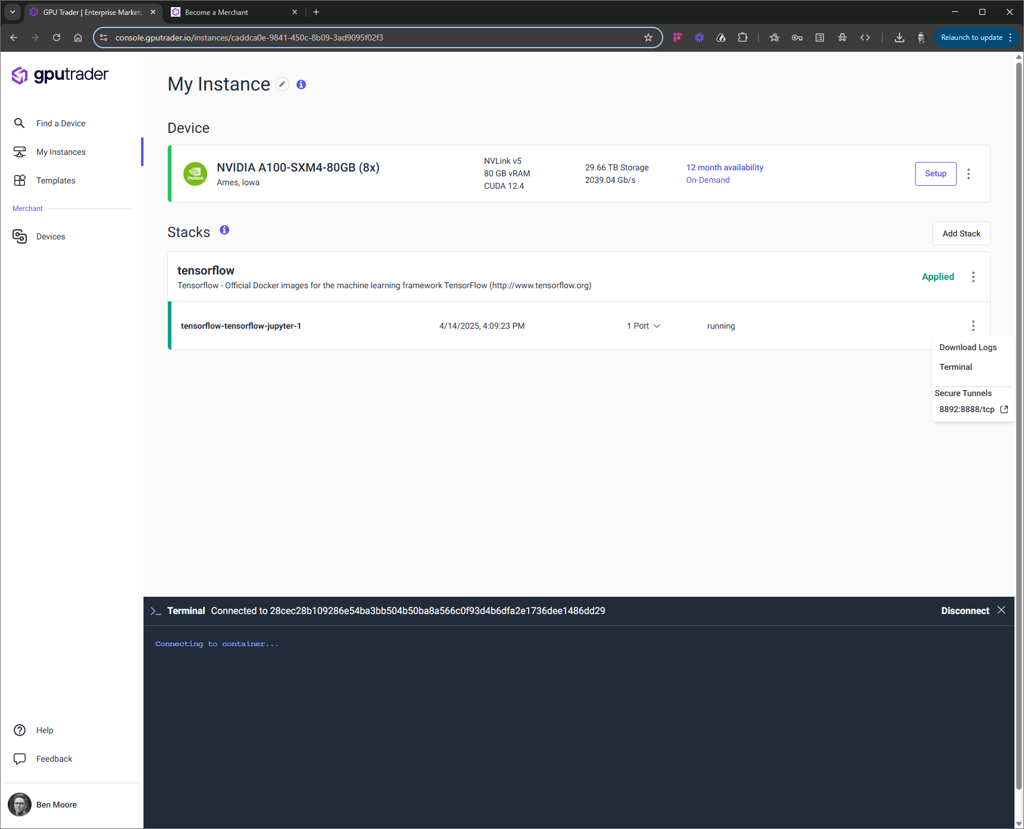Viewport: 1024px width, 829px height.
Task: Click Disconnect in terminal bar
Action: tap(964, 611)
